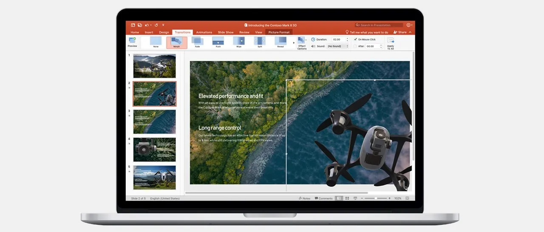Click Apply To All

point(391,43)
